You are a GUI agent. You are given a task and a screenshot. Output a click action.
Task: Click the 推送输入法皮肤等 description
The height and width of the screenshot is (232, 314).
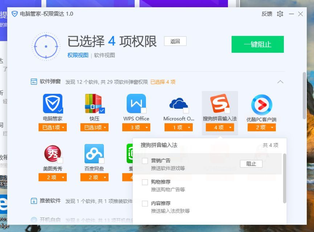170,211
